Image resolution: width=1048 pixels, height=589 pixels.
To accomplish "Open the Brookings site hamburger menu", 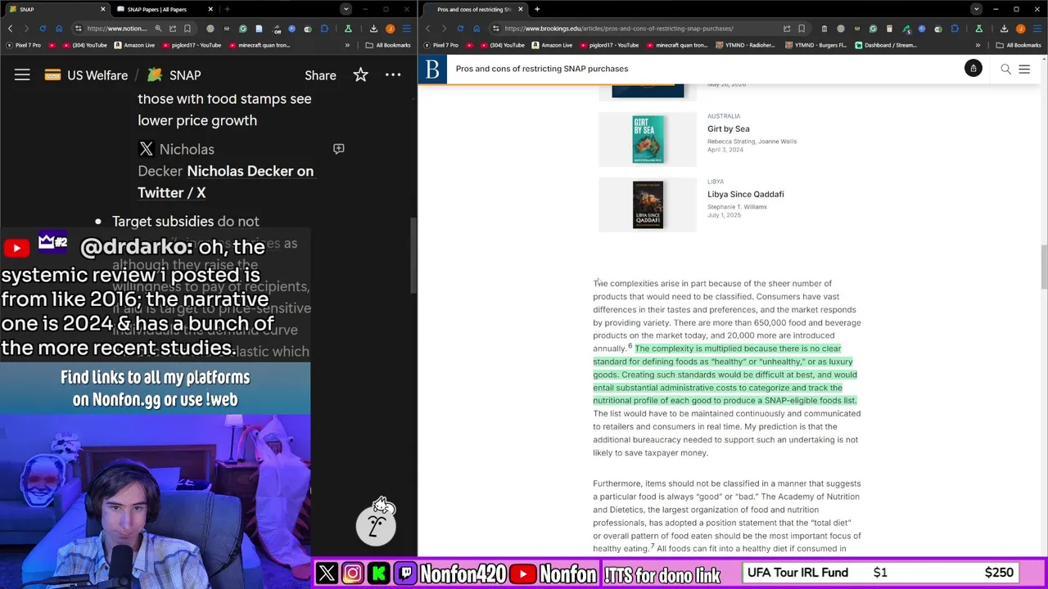I will click(x=1024, y=69).
